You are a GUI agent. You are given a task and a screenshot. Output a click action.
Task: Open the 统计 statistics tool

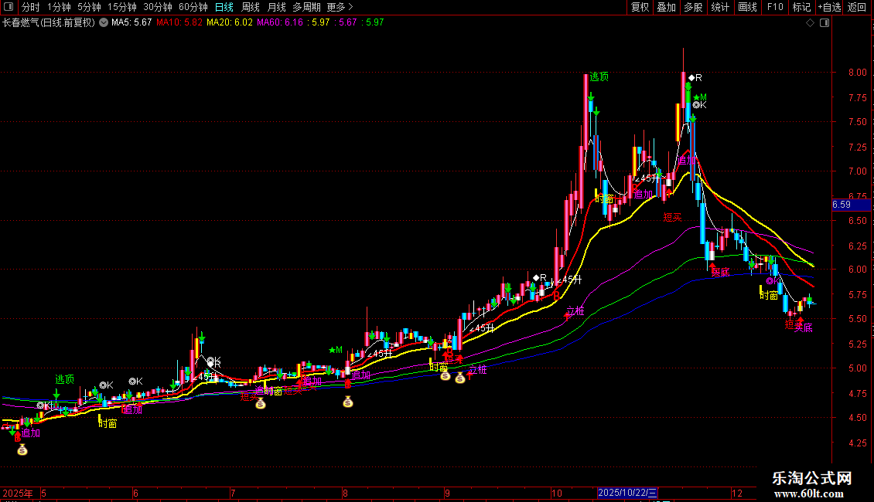point(720,7)
